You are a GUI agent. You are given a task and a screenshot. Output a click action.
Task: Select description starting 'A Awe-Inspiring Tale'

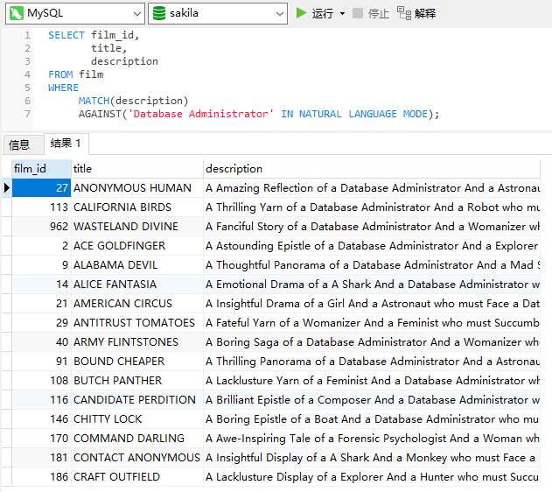pyautogui.click(x=372, y=438)
